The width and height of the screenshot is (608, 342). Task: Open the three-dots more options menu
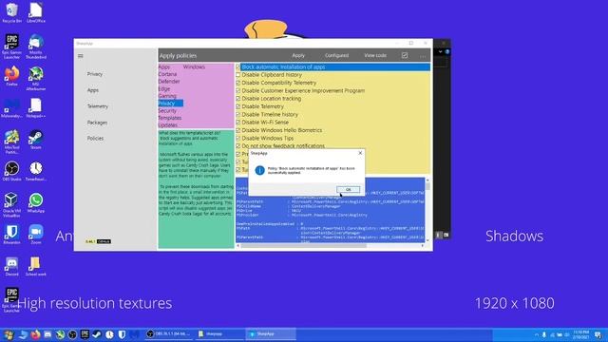[x=423, y=56]
